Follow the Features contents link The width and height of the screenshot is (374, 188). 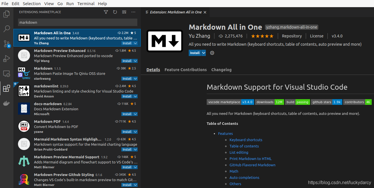coord(225,133)
